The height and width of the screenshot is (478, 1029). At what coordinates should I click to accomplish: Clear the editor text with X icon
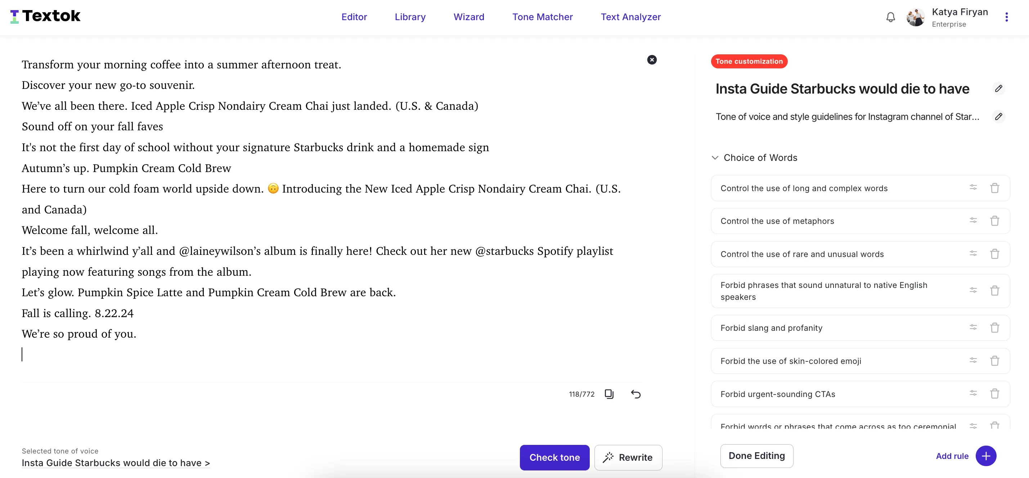point(652,60)
